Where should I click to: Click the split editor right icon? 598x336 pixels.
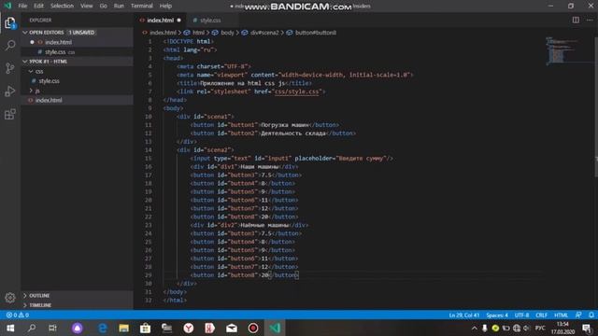coord(576,20)
